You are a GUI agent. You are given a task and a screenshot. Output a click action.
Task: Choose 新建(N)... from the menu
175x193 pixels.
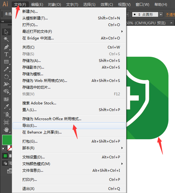tap(69, 12)
